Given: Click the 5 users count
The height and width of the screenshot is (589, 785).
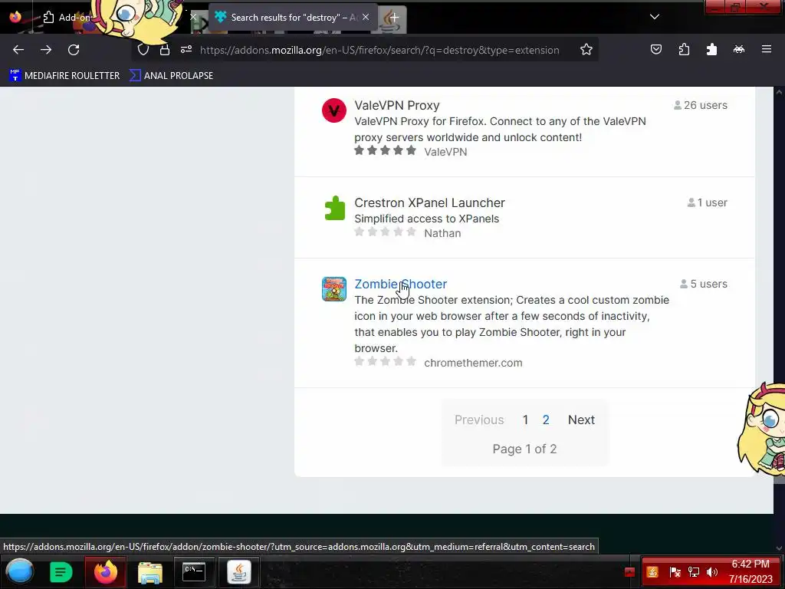Looking at the screenshot, I should click(x=704, y=284).
